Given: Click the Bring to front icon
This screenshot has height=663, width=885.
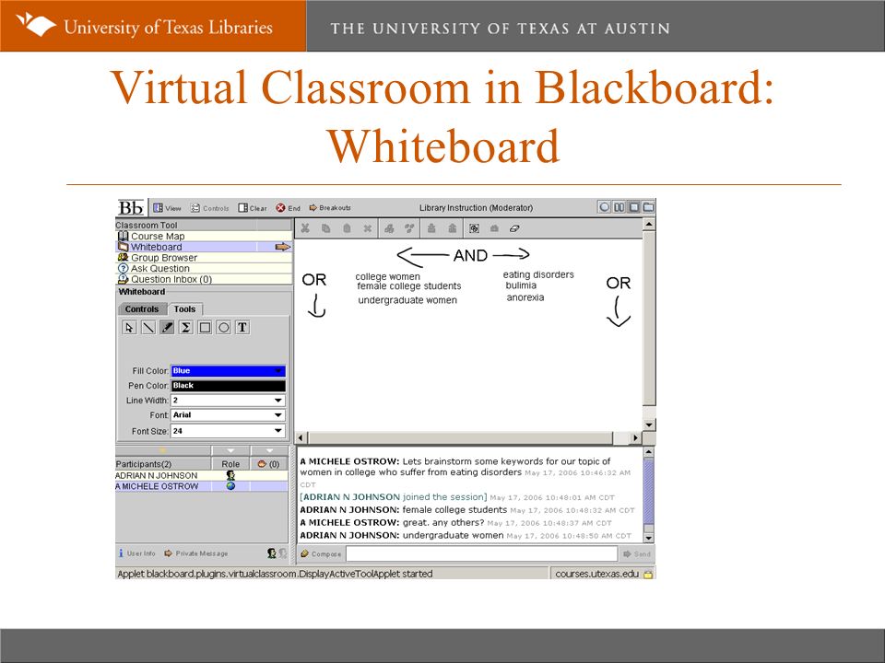Looking at the screenshot, I should click(431, 228).
